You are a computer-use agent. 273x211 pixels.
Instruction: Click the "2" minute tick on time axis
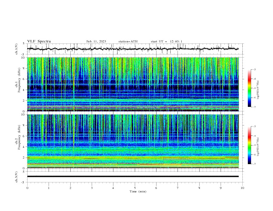[70, 188]
